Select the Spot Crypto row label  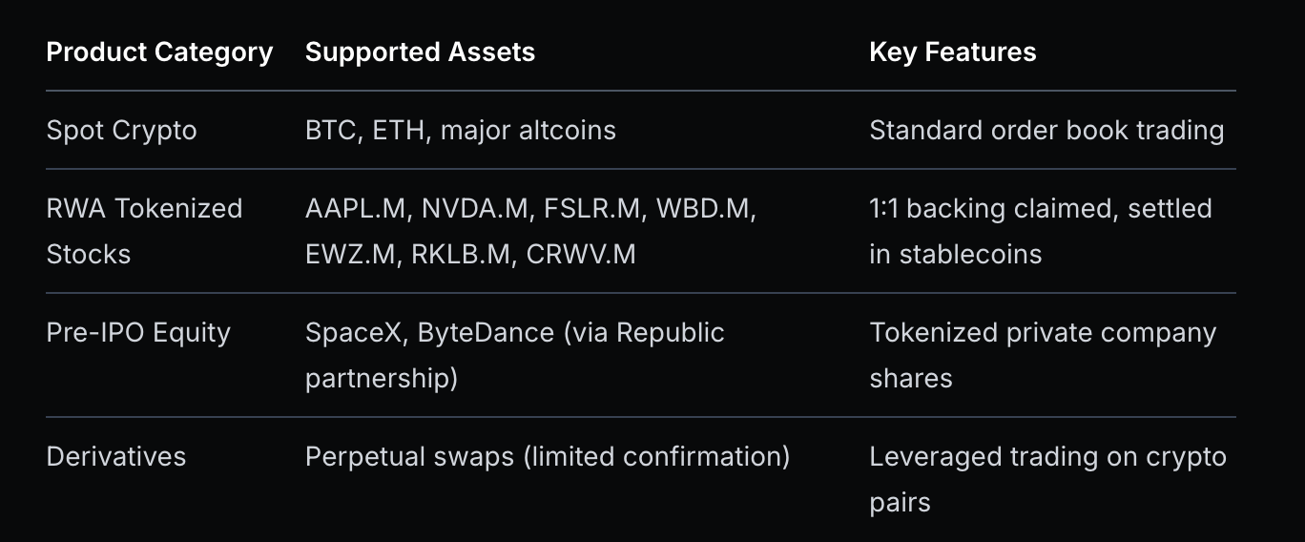coord(121,130)
